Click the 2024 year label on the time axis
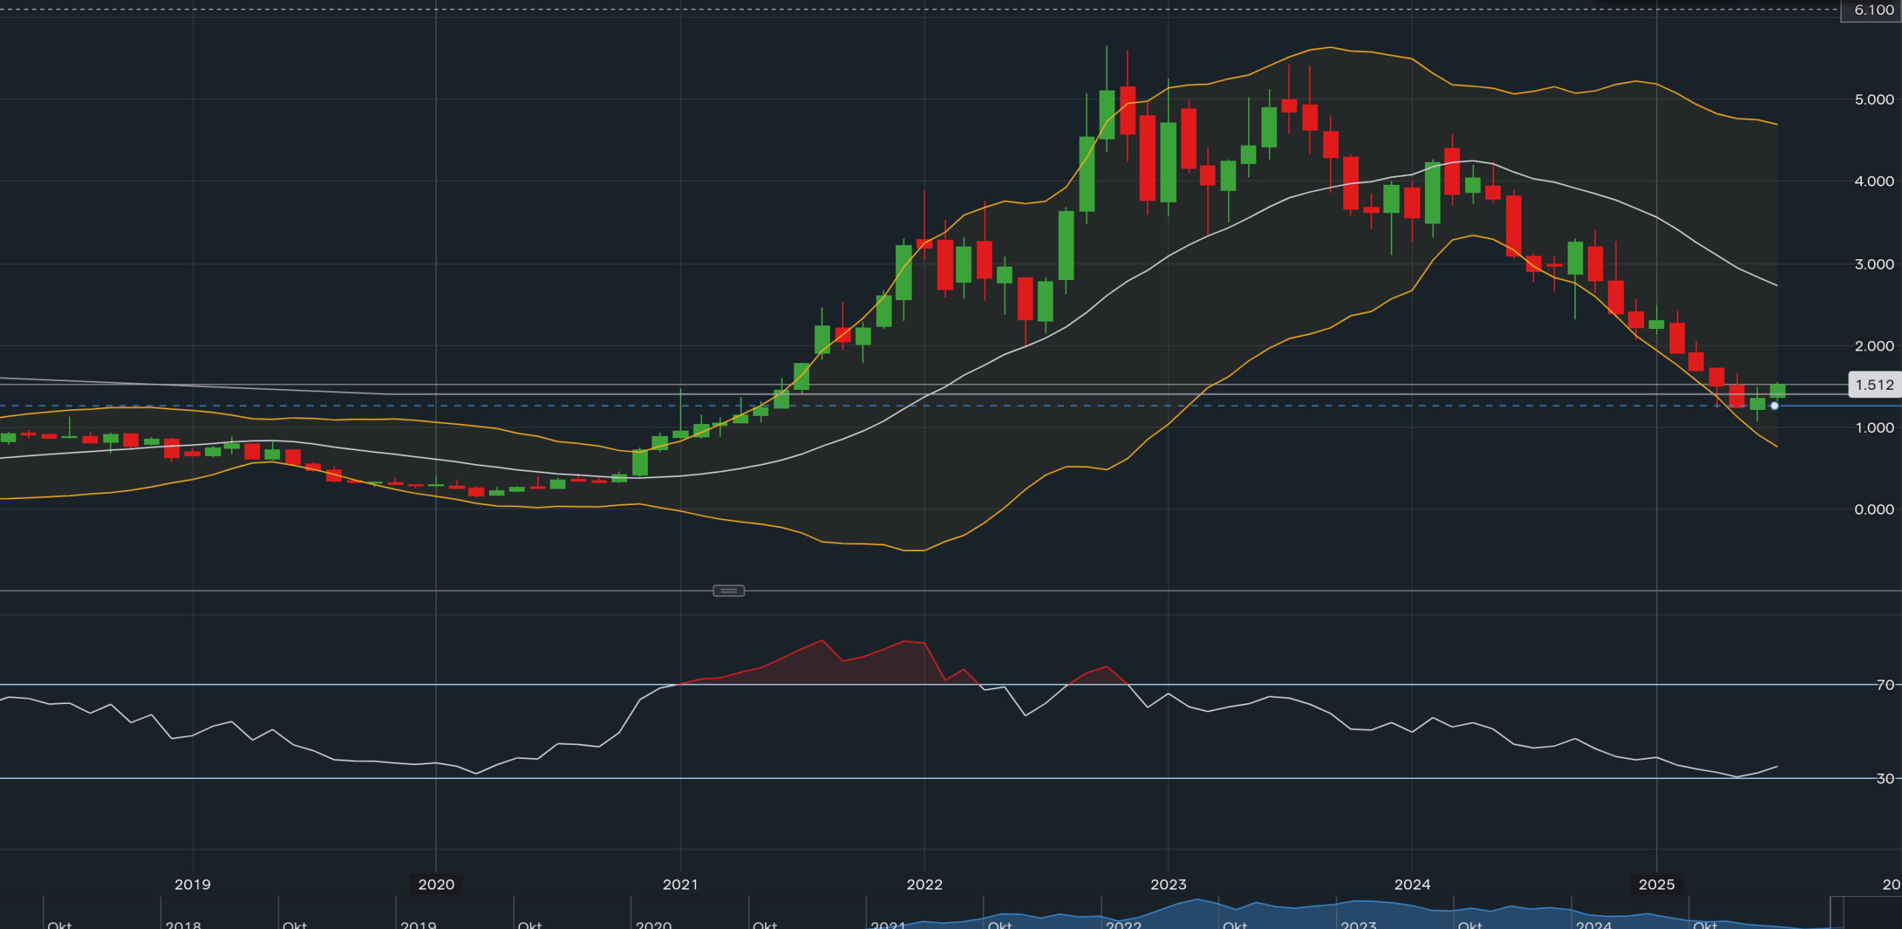 [x=1412, y=884]
